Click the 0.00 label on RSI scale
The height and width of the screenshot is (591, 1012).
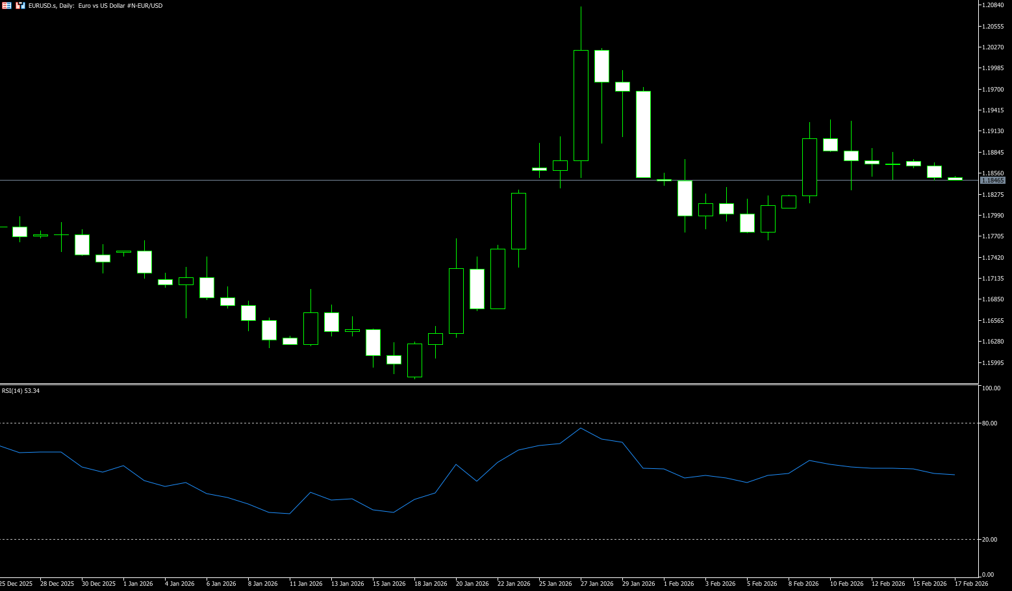(987, 575)
